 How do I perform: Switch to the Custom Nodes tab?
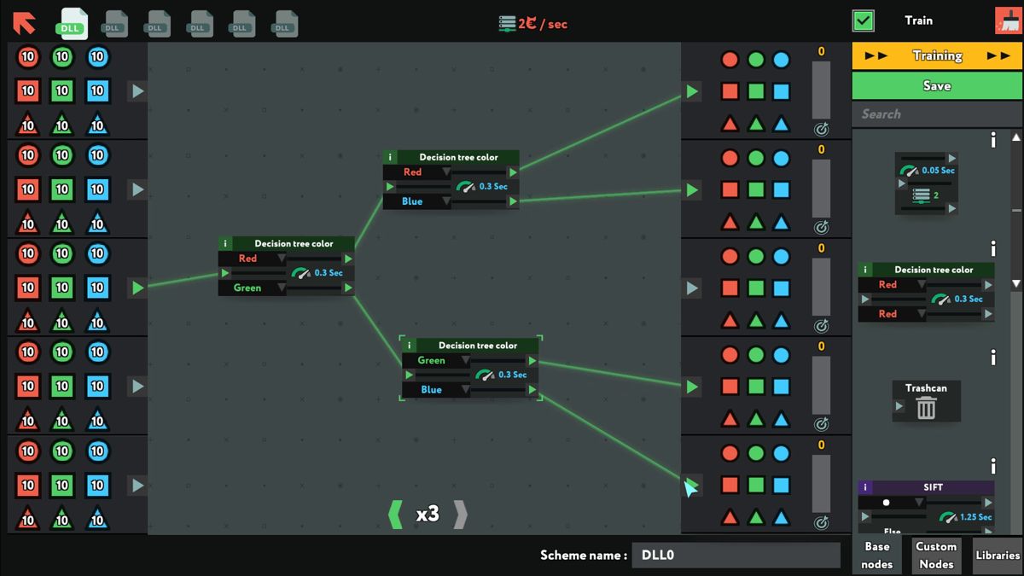(x=935, y=555)
